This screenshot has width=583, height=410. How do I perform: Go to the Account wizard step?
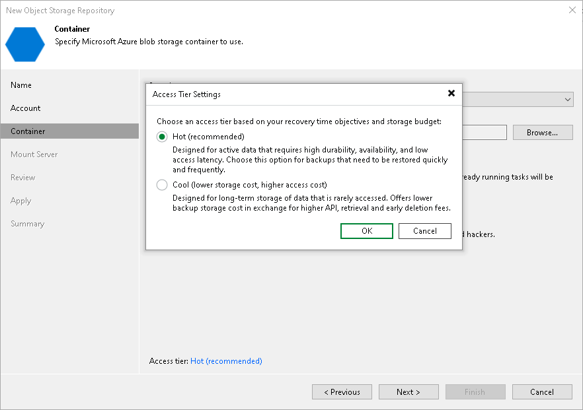pos(25,108)
